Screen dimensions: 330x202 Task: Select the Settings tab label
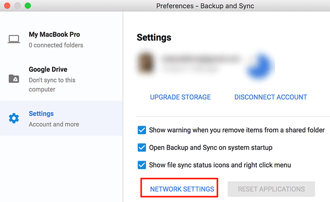[41, 114]
